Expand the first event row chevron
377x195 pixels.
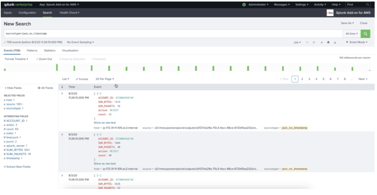click(62, 93)
